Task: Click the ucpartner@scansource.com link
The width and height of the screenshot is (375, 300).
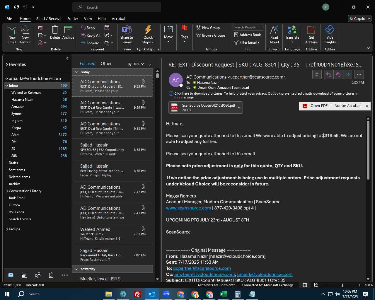Action: 202,268
